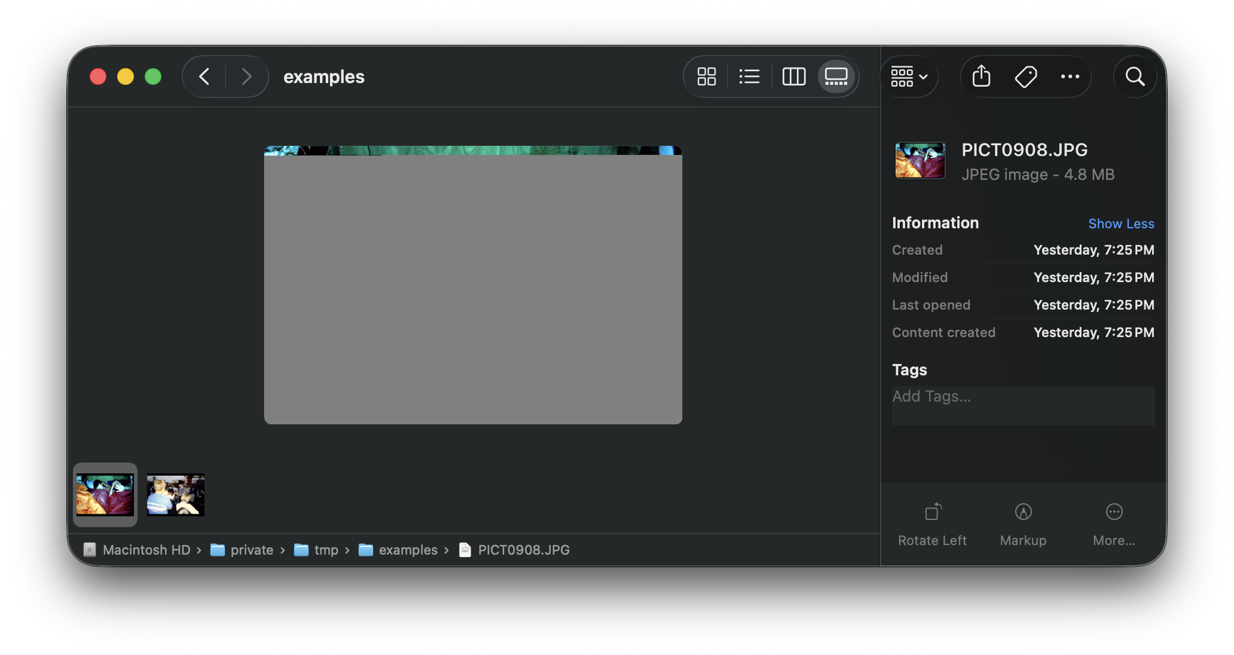Close the Finder window with red button

[x=98, y=76]
